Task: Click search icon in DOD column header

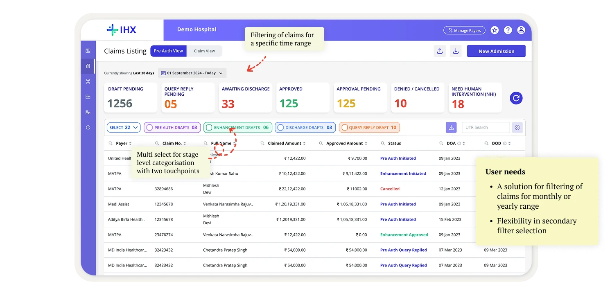Action: point(487,144)
